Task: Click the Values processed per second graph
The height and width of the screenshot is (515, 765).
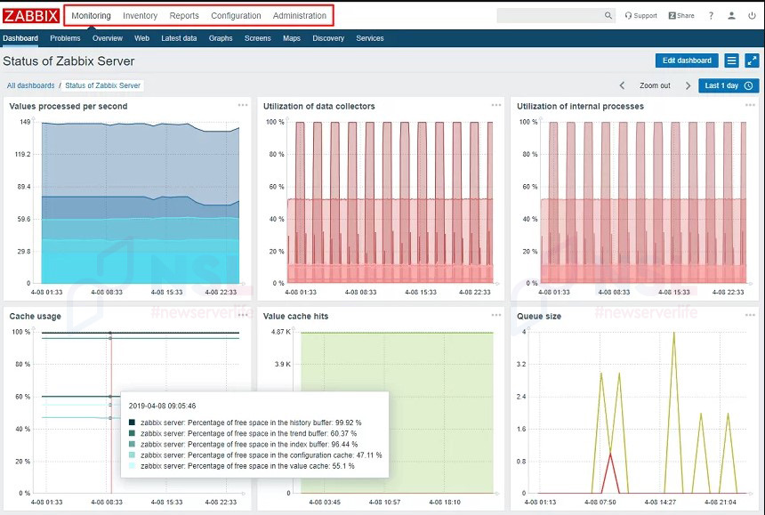Action: (x=140, y=203)
